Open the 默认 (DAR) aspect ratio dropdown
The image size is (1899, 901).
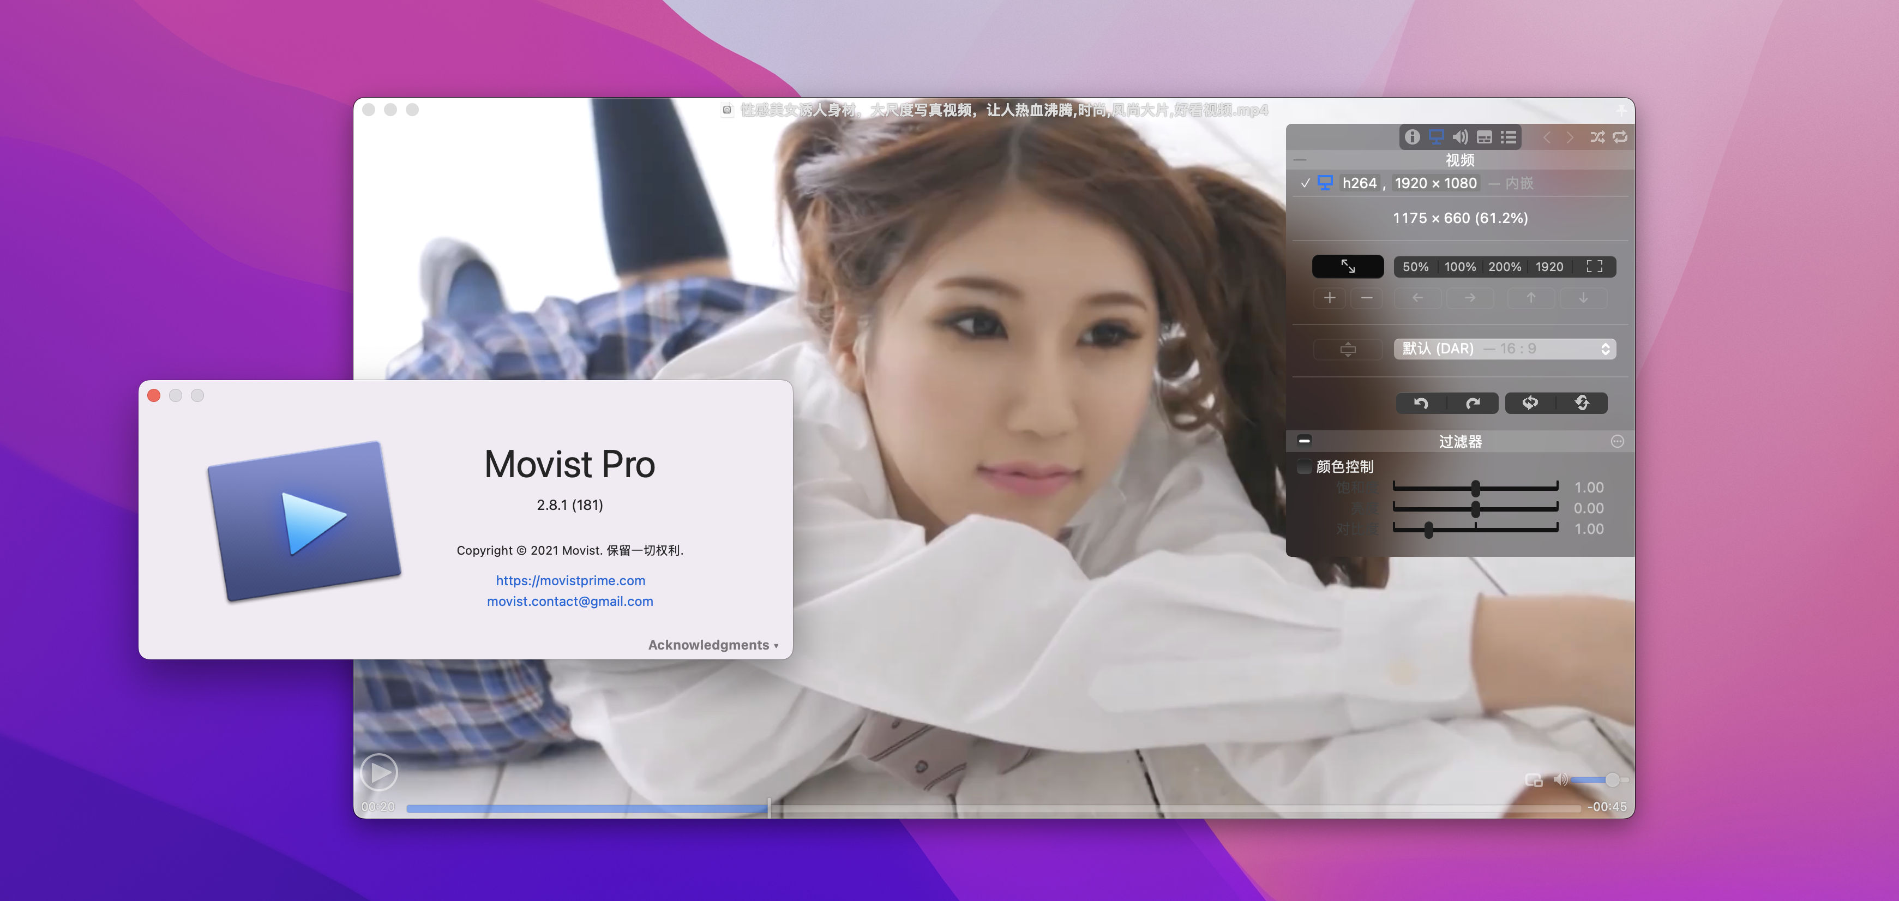coord(1505,349)
